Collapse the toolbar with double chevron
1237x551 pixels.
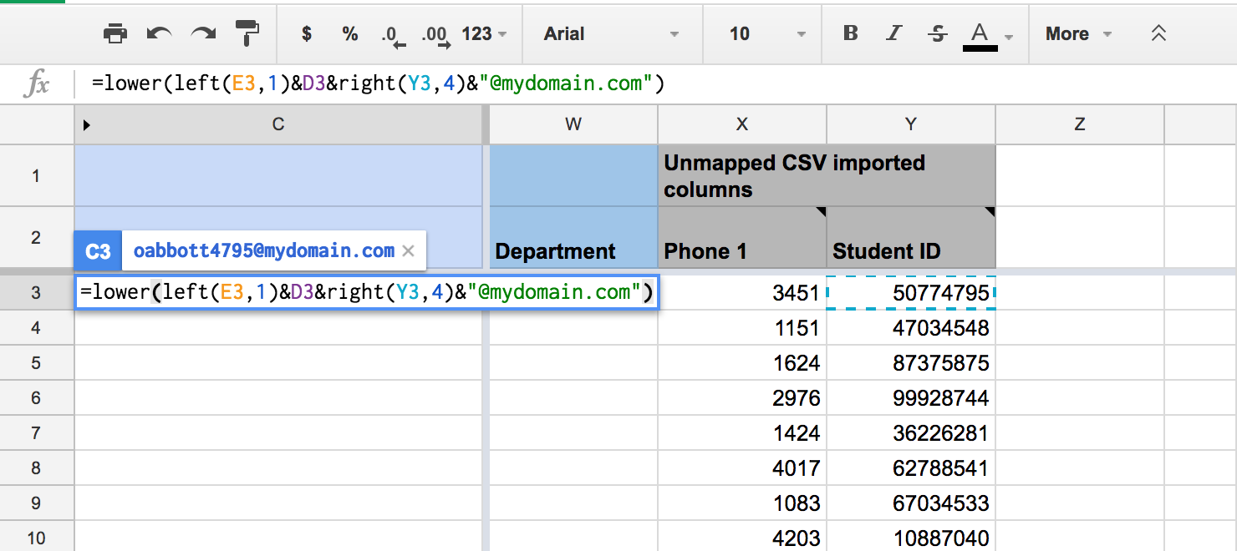pyautogui.click(x=1158, y=34)
